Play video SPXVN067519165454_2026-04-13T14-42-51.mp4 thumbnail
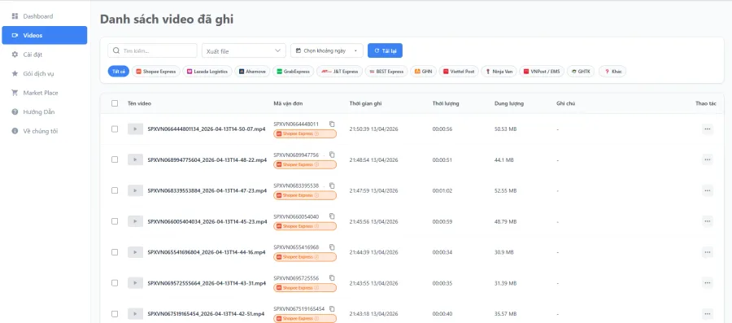Screen dimensions: 732x323 [135, 314]
